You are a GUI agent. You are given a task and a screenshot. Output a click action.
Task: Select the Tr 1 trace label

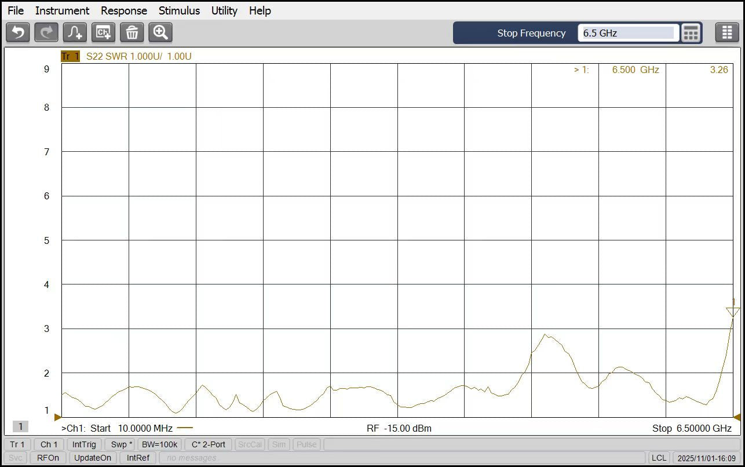pos(70,56)
